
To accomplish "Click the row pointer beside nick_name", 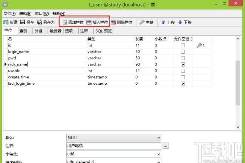I will coord(5,64).
